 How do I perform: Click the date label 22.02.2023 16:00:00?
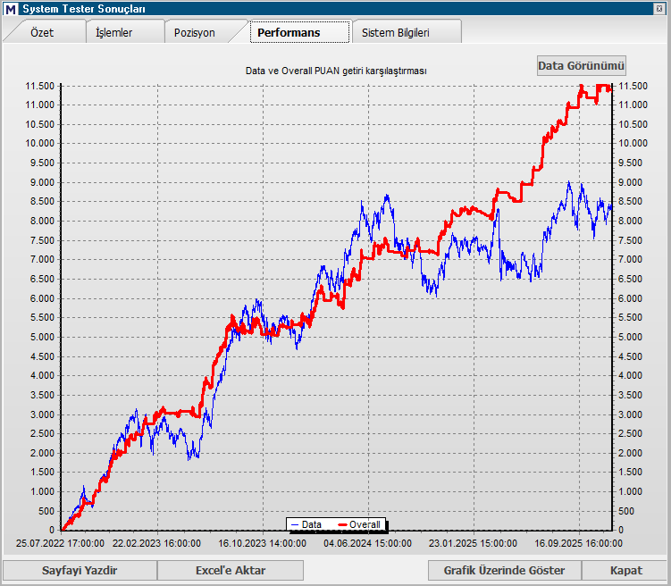pyautogui.click(x=156, y=543)
